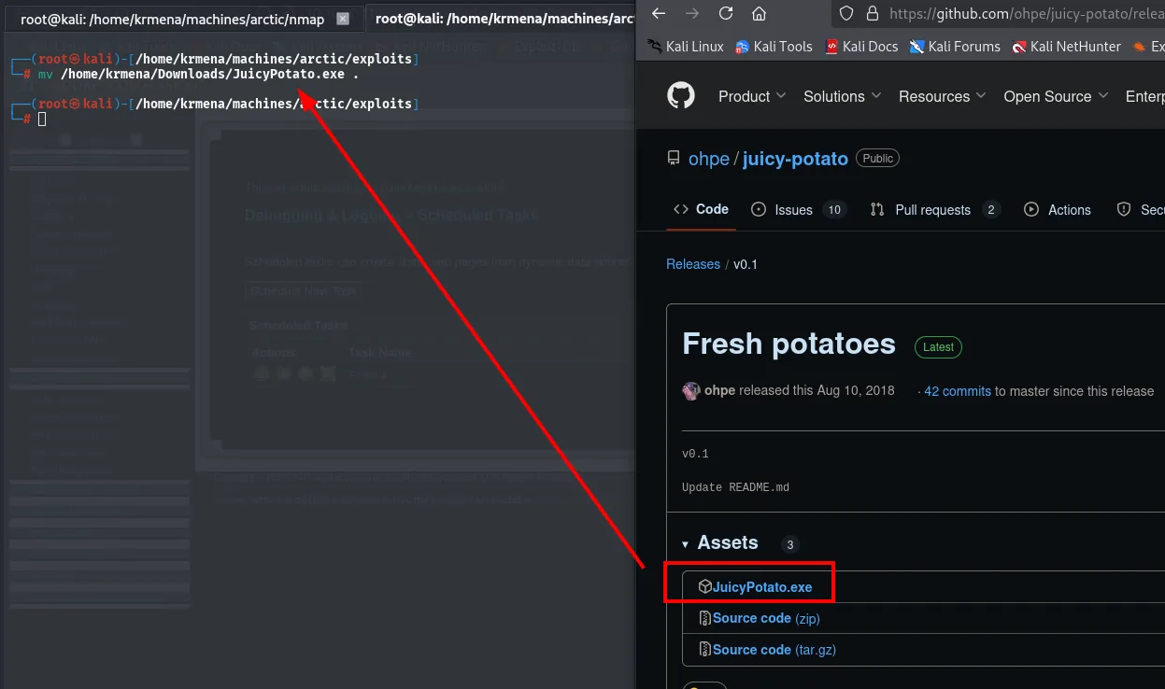This screenshot has width=1165, height=689.
Task: Open the ohpe author link in release info
Action: point(719,391)
